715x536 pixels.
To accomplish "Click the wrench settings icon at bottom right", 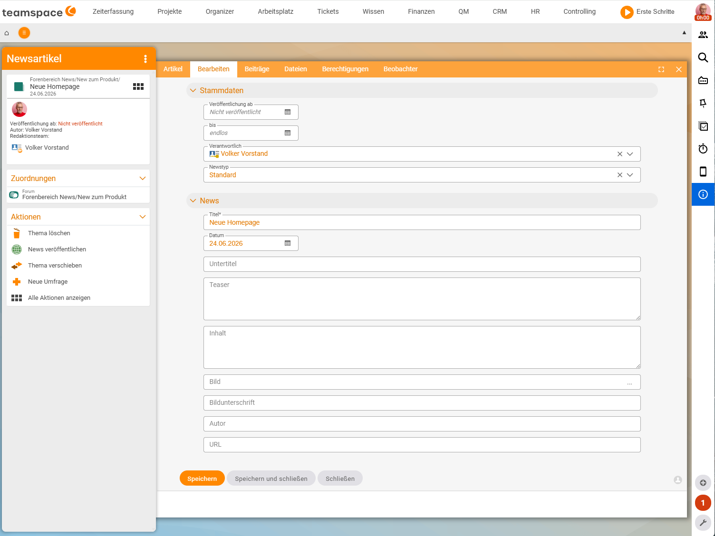I will tap(703, 523).
